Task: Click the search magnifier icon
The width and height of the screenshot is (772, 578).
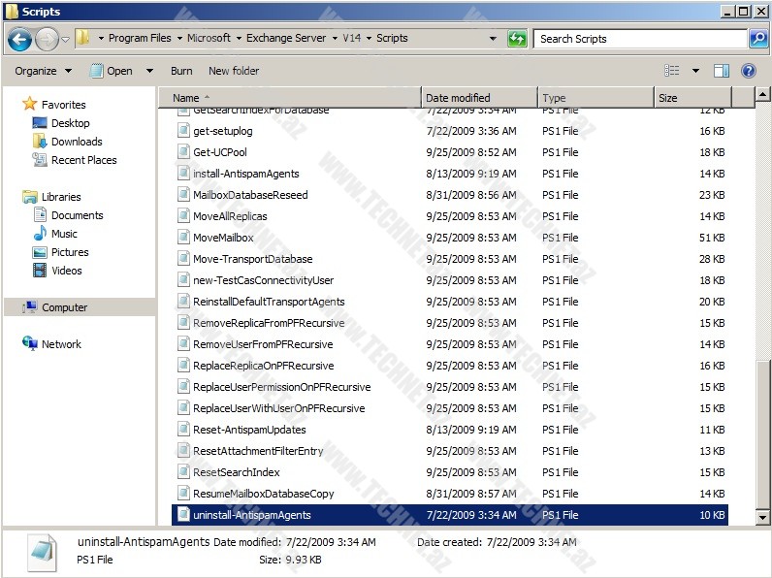Action: pyautogui.click(x=757, y=39)
